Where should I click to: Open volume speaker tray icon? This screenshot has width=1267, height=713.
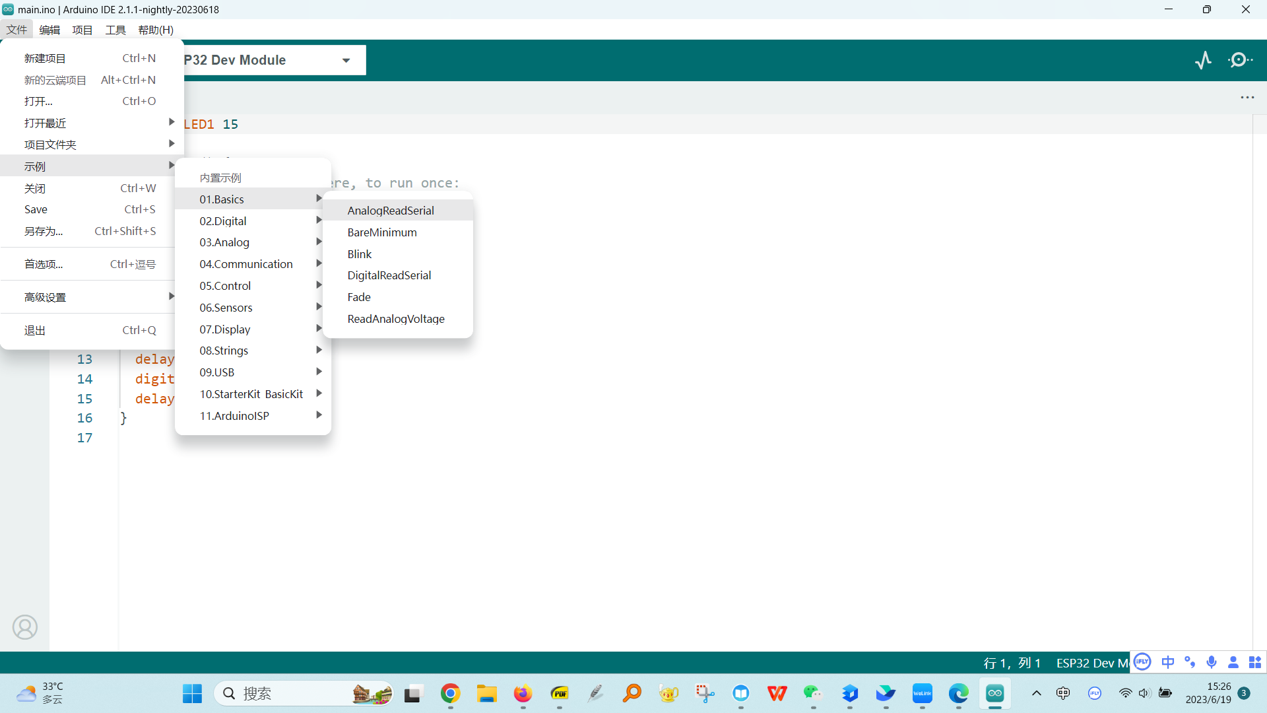click(1145, 693)
